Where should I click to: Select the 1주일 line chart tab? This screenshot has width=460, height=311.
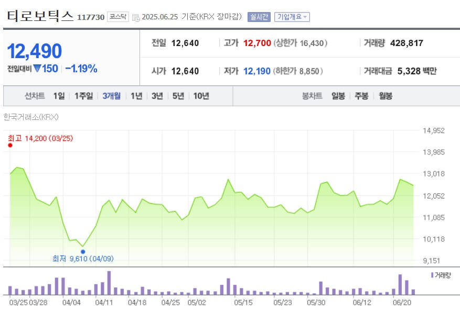click(83, 96)
